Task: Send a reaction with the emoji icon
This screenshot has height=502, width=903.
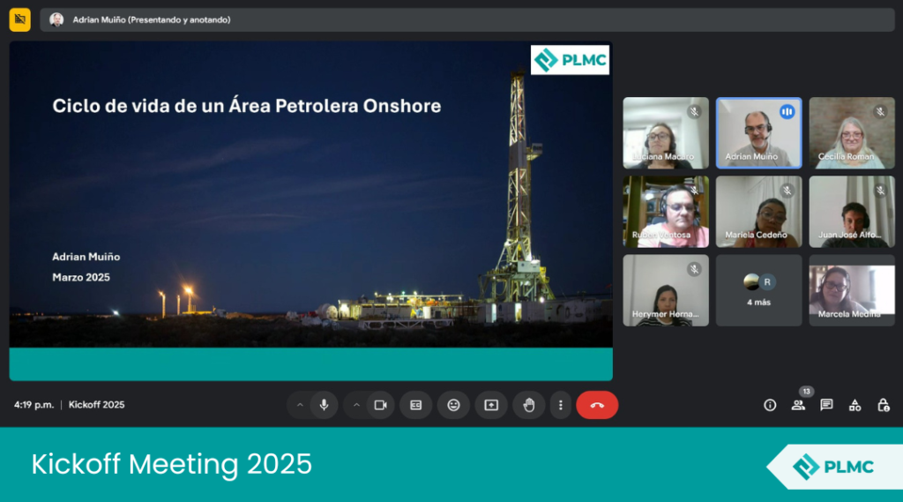Action: 453,405
